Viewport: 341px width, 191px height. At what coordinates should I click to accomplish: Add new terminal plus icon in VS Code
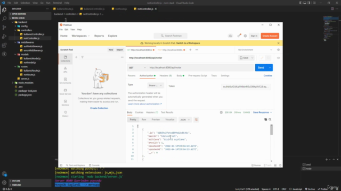tap(327, 159)
